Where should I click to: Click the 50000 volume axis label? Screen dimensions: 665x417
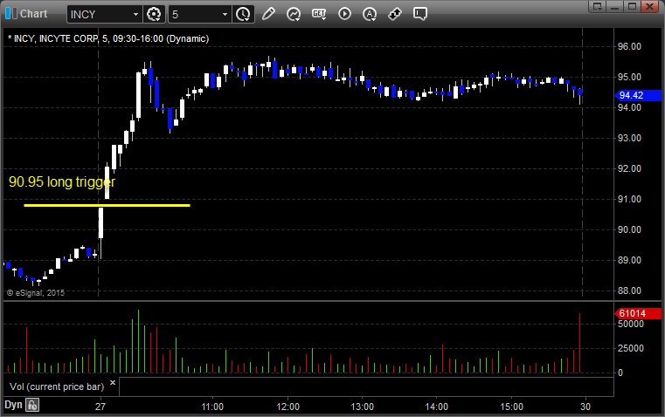click(631, 324)
